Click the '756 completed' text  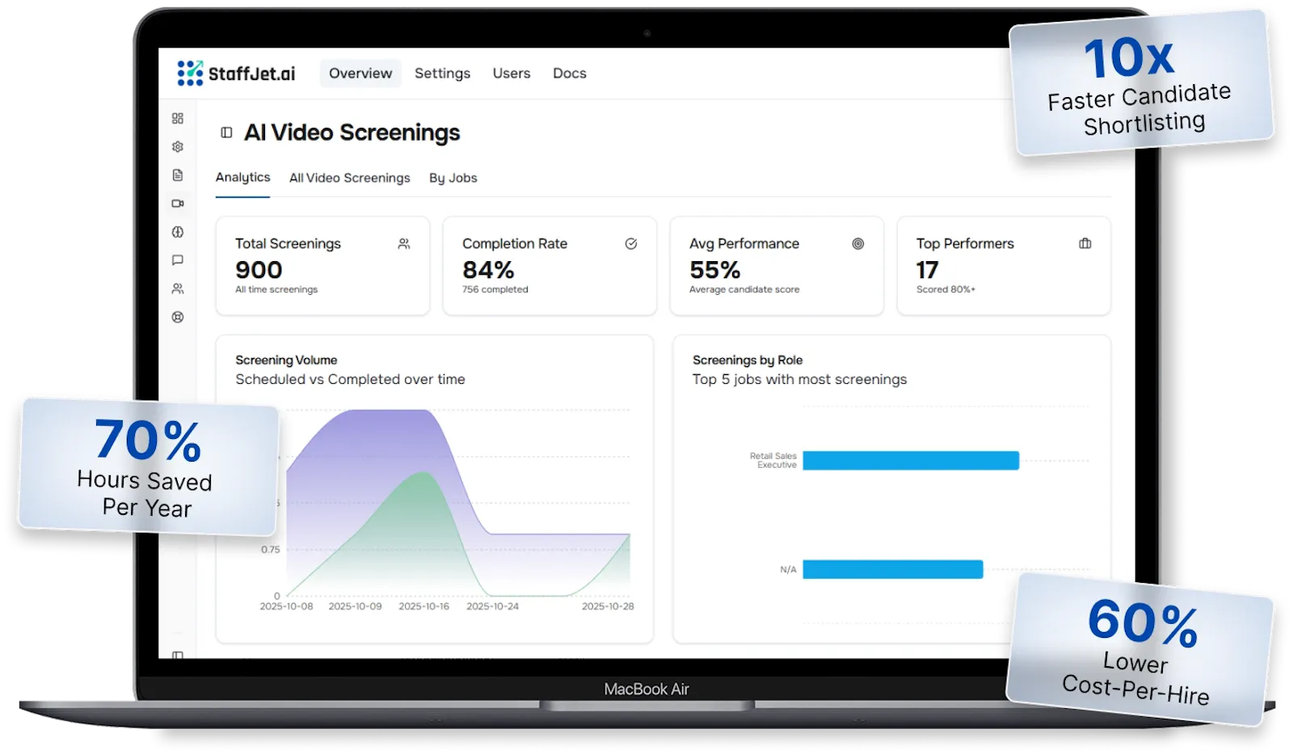[x=495, y=289]
